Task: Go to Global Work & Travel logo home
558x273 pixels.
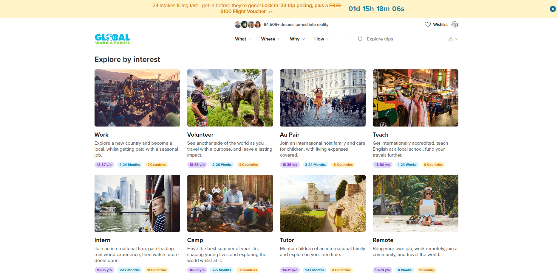Action: [x=112, y=39]
